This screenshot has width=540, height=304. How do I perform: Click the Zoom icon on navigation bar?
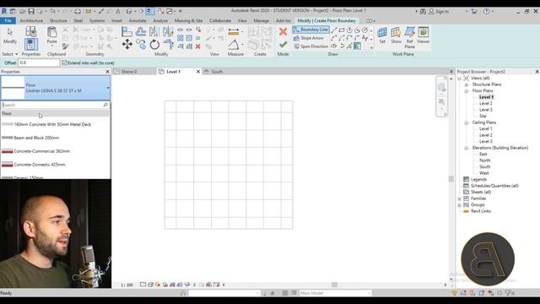point(441,101)
